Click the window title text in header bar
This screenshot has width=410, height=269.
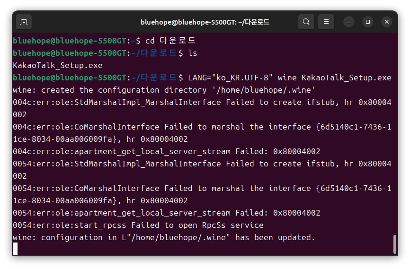click(205, 22)
